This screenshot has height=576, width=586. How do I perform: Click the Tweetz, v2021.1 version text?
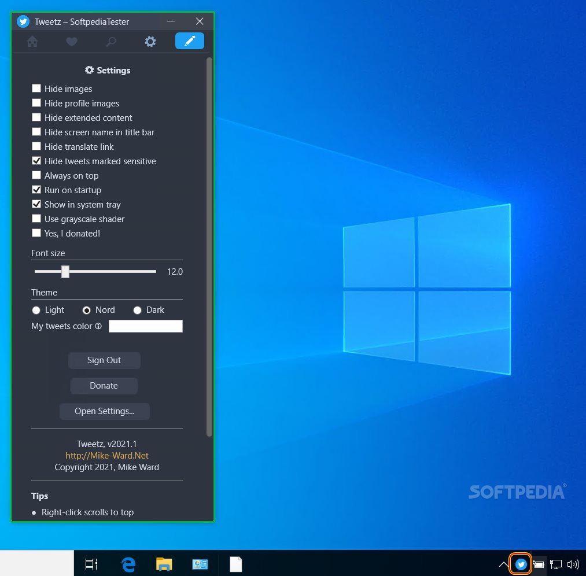107,444
